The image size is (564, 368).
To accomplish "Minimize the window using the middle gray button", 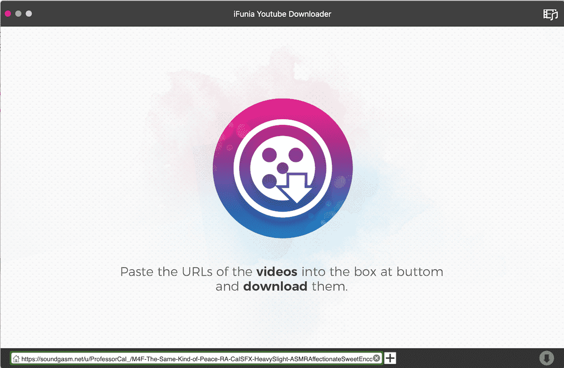I will (18, 14).
